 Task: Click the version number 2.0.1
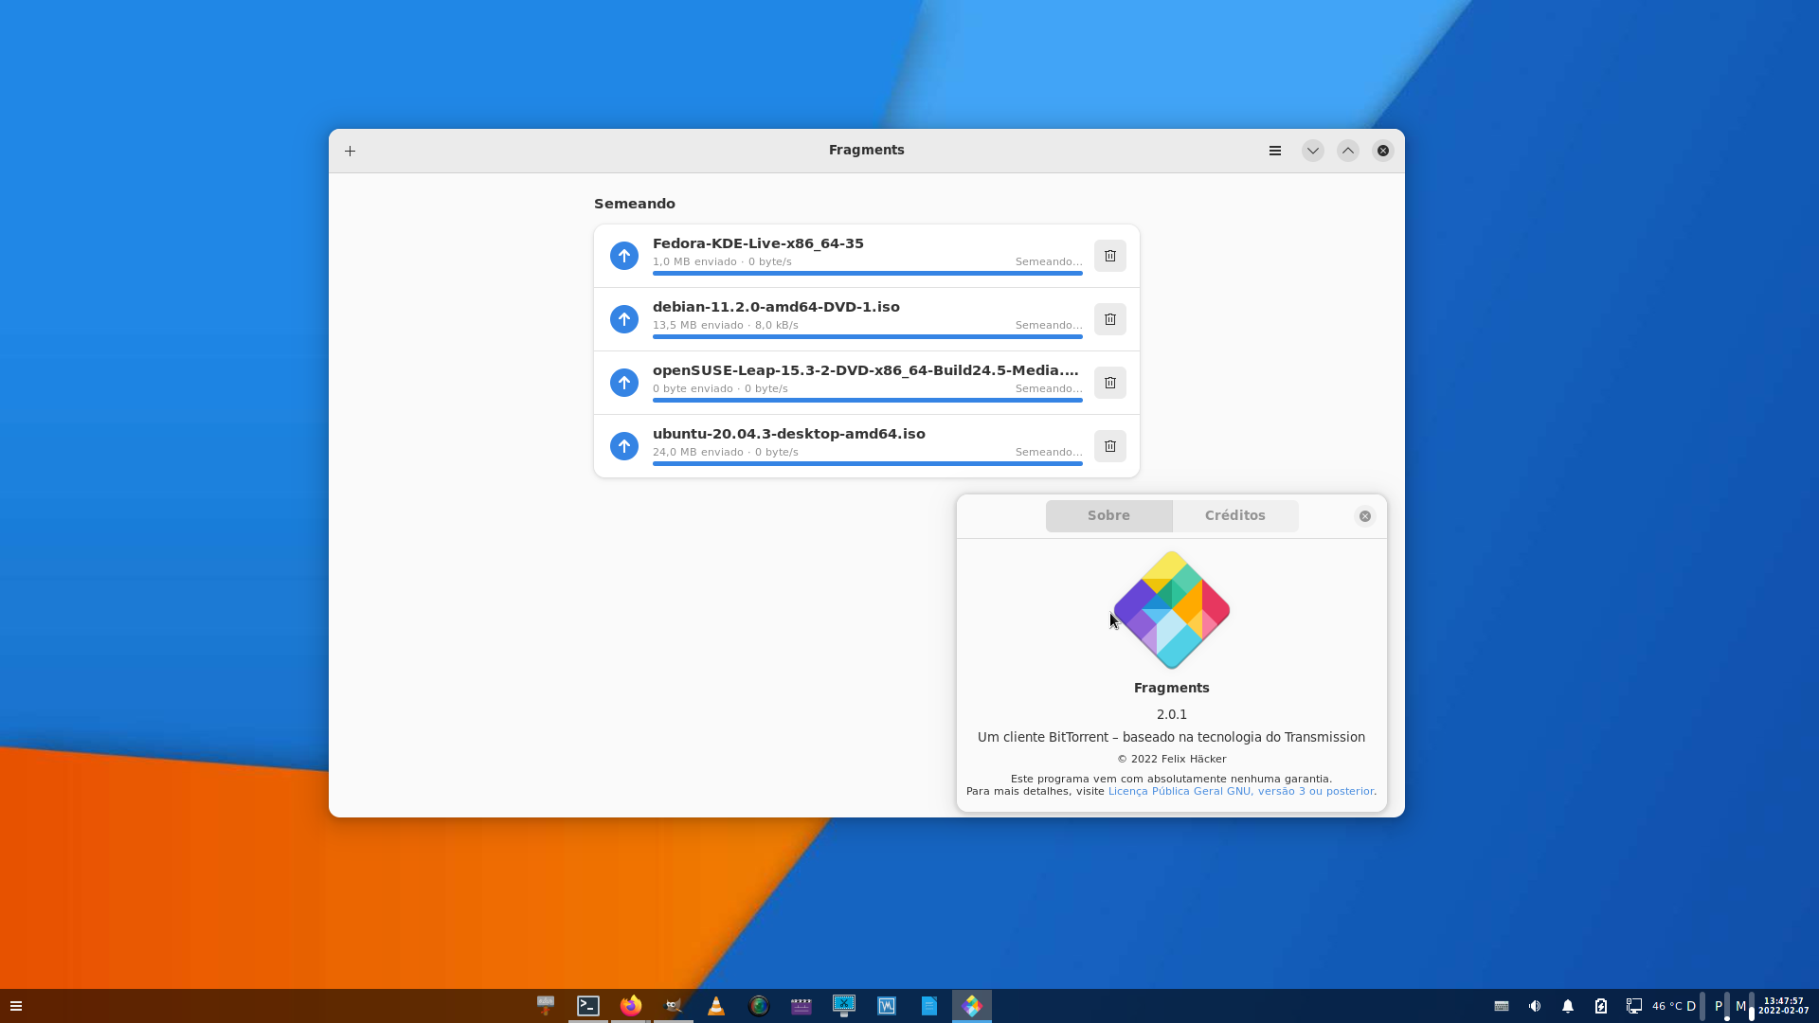pyautogui.click(x=1172, y=714)
